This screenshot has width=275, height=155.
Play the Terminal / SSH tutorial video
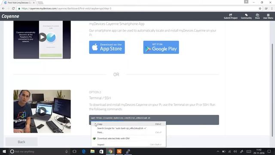coord(42,111)
